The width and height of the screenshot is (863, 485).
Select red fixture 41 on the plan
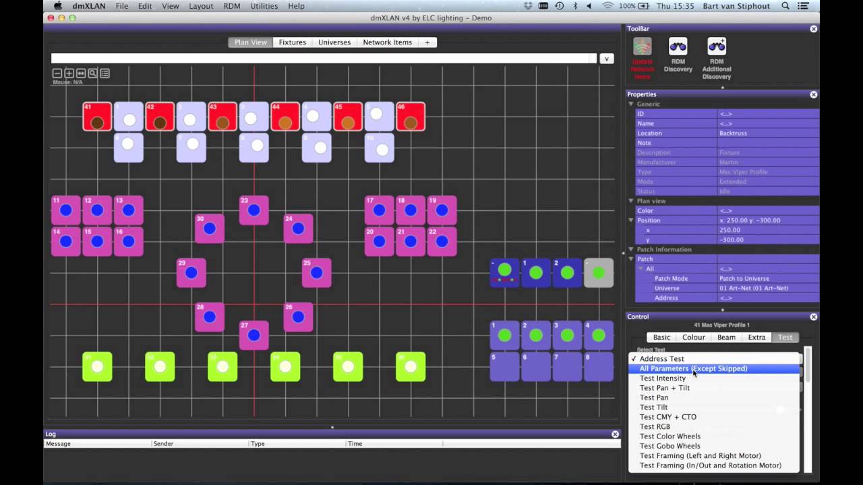point(97,117)
